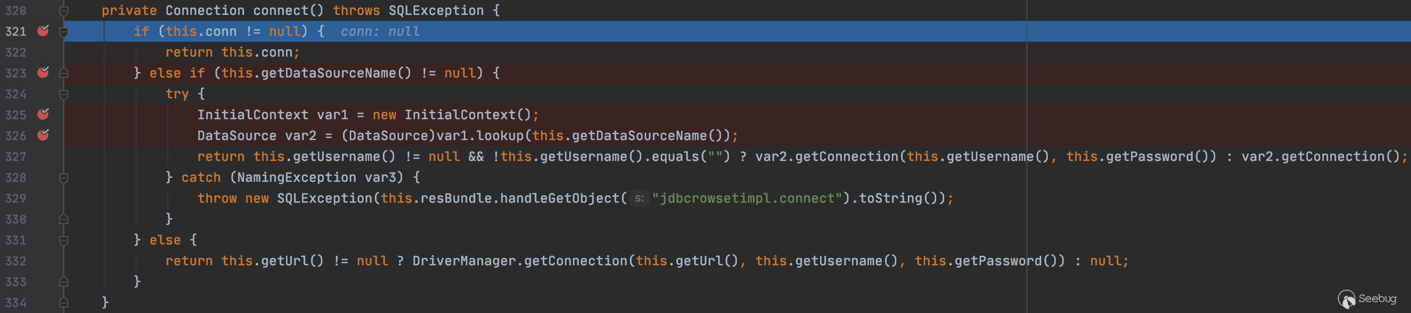Click line number 327 in the gutter
This screenshot has height=313, width=1411.
15,157
